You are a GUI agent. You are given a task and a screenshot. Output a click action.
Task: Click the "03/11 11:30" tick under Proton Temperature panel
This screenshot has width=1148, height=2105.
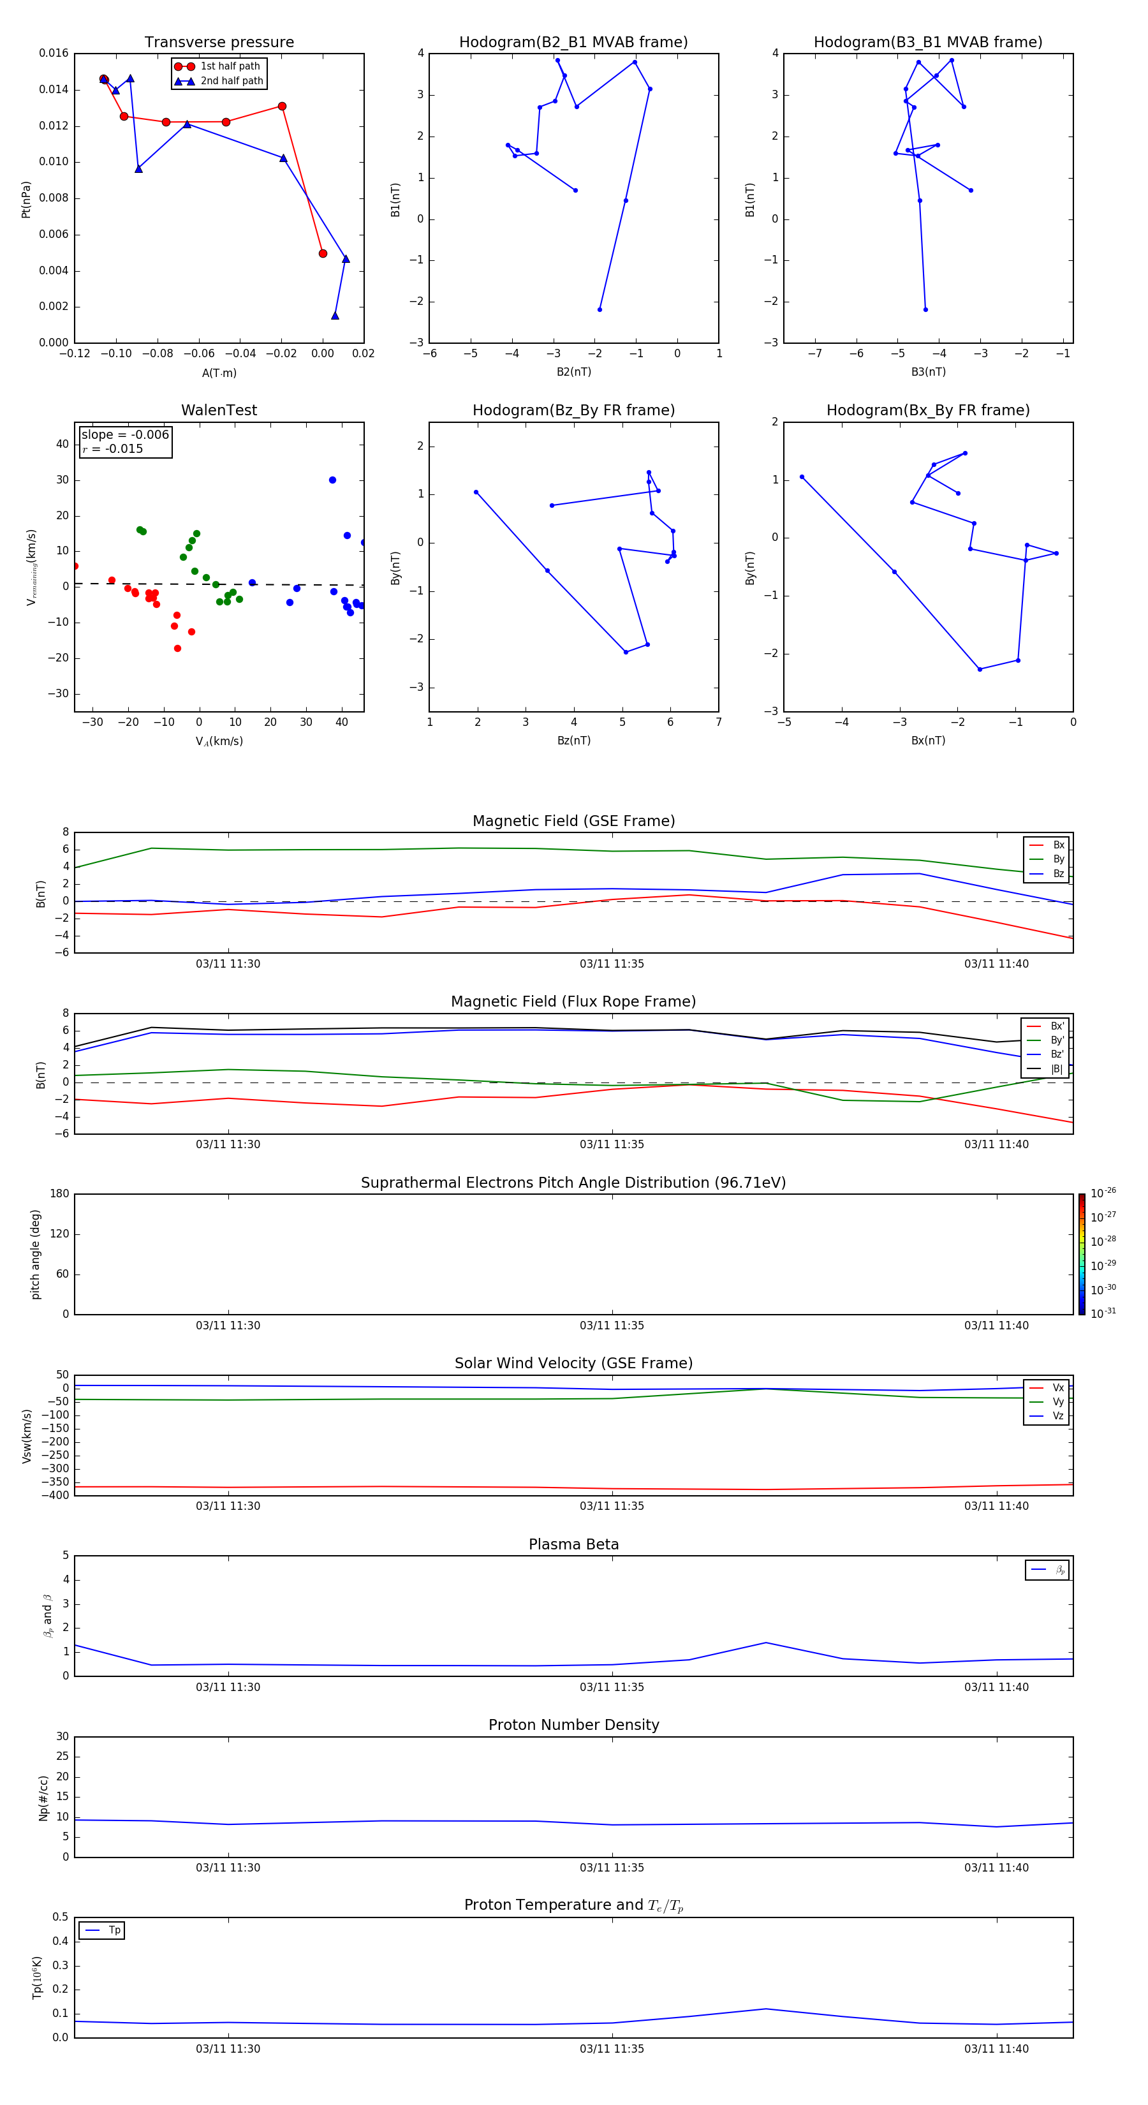click(228, 2049)
